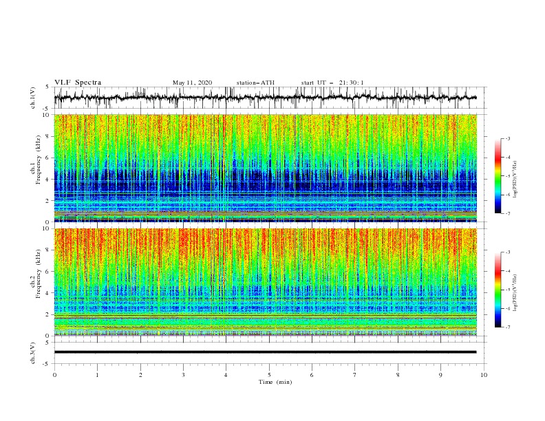Click the "-7" value on lower color bar

point(508,327)
